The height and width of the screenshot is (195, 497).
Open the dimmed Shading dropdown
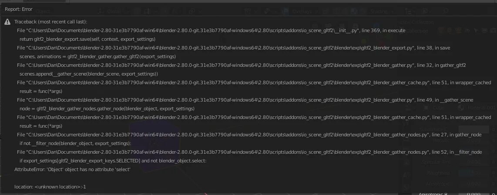click(381, 11)
